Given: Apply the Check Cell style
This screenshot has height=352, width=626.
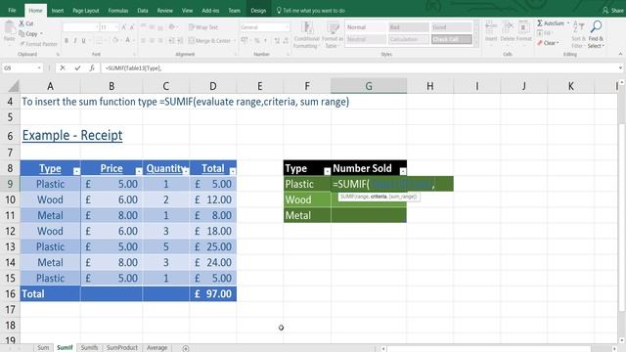Looking at the screenshot, I should tap(451, 39).
